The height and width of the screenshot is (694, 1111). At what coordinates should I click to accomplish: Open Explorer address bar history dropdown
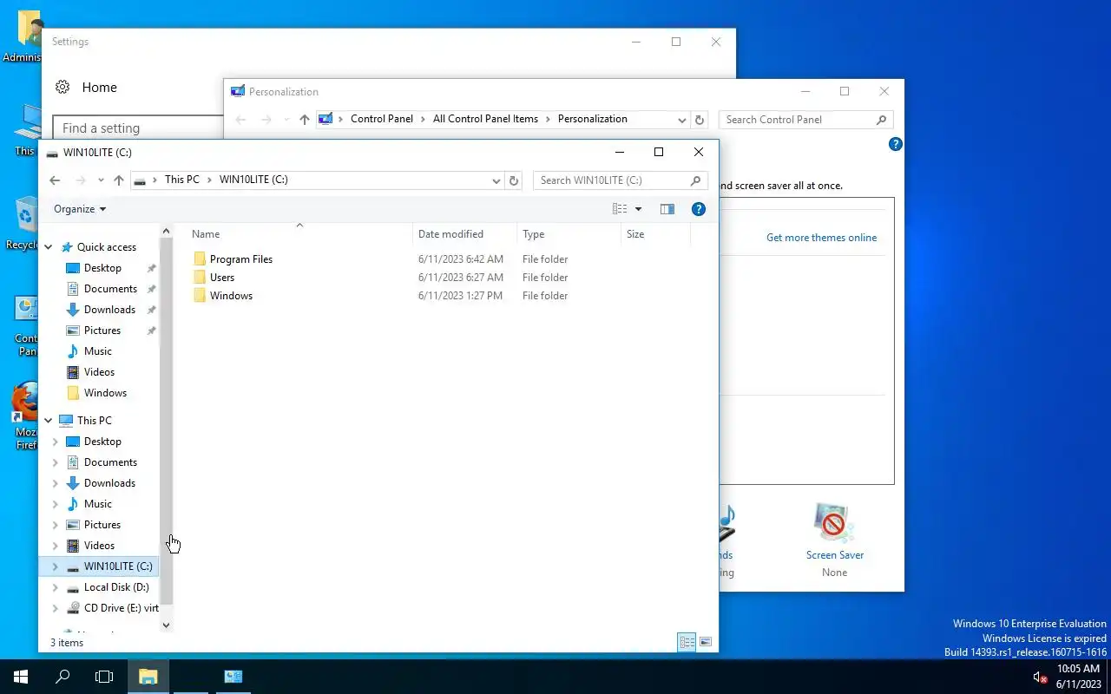coord(496,180)
